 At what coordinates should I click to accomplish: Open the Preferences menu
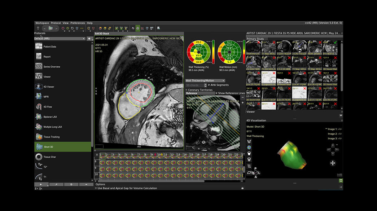[x=78, y=23]
